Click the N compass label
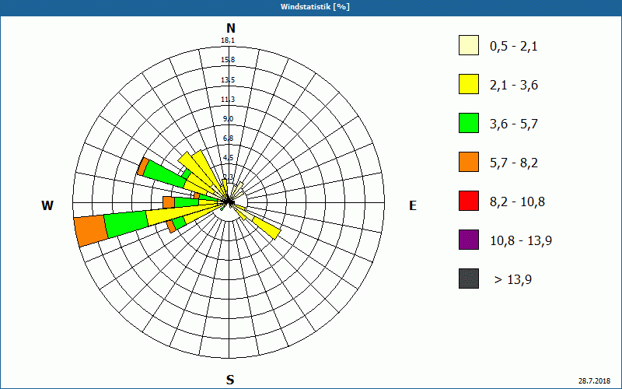Viewport: 622px width, 389px height. click(230, 28)
